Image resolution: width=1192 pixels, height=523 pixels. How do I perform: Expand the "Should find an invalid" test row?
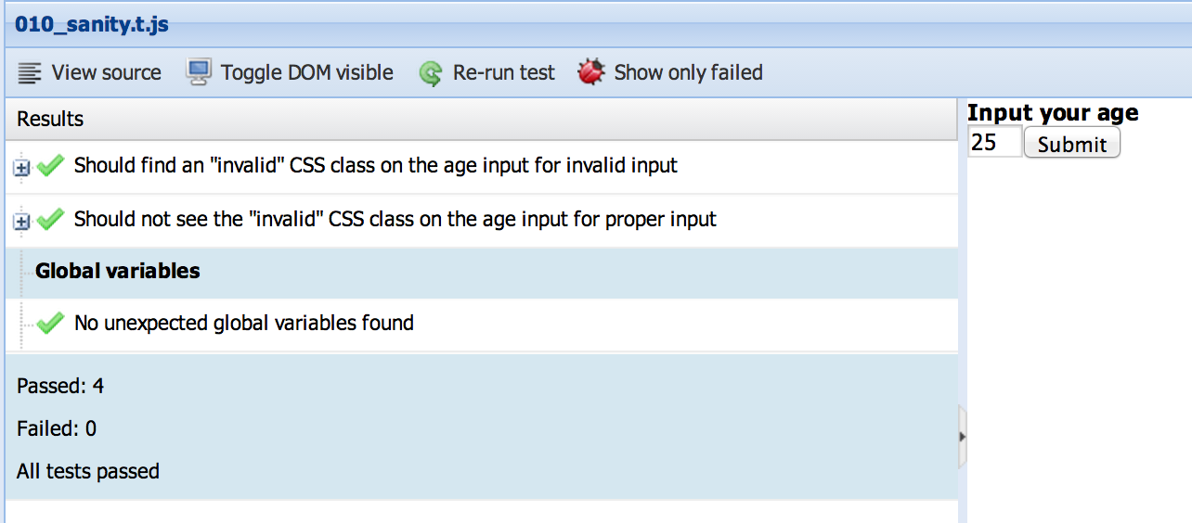click(x=22, y=168)
